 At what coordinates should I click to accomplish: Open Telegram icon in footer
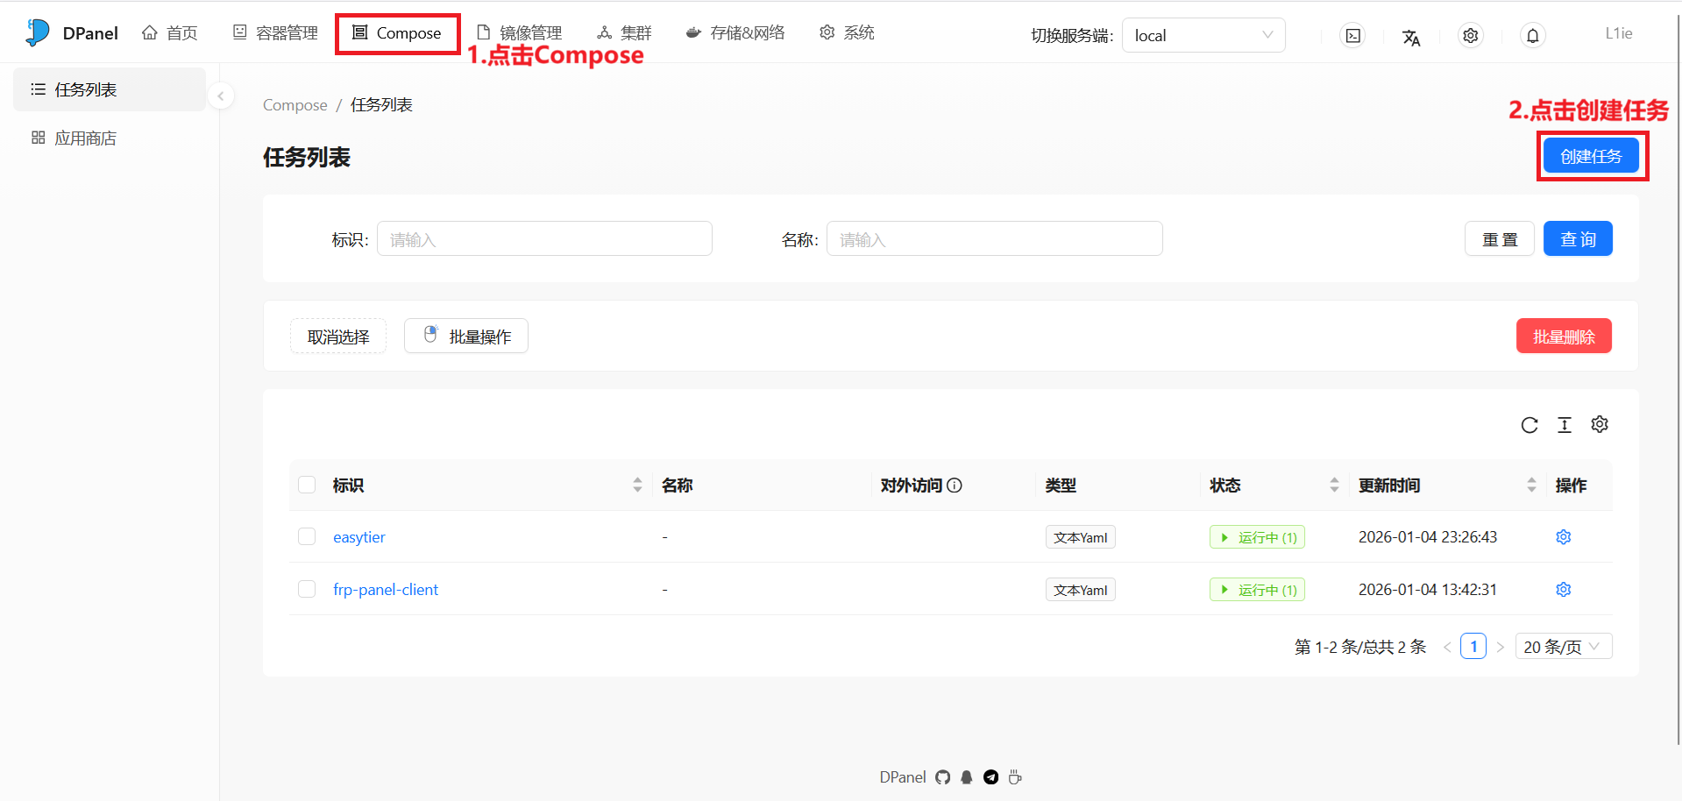(991, 777)
